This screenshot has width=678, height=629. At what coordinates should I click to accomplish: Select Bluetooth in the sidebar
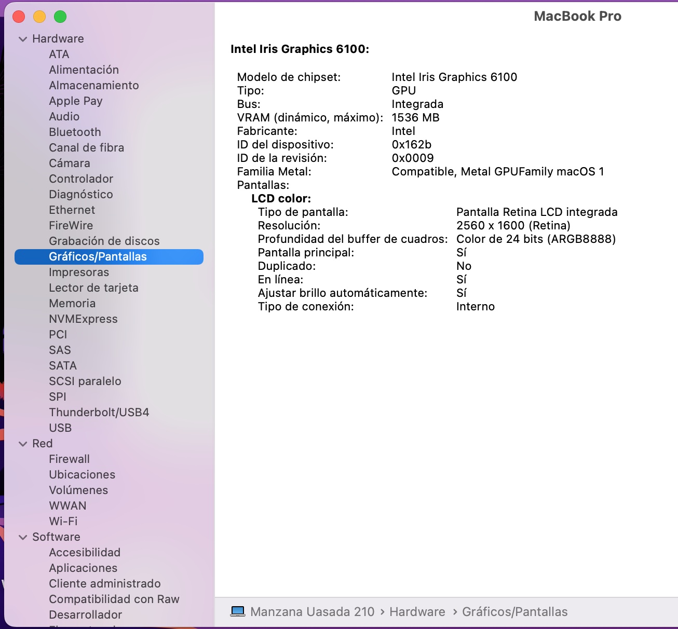click(75, 132)
